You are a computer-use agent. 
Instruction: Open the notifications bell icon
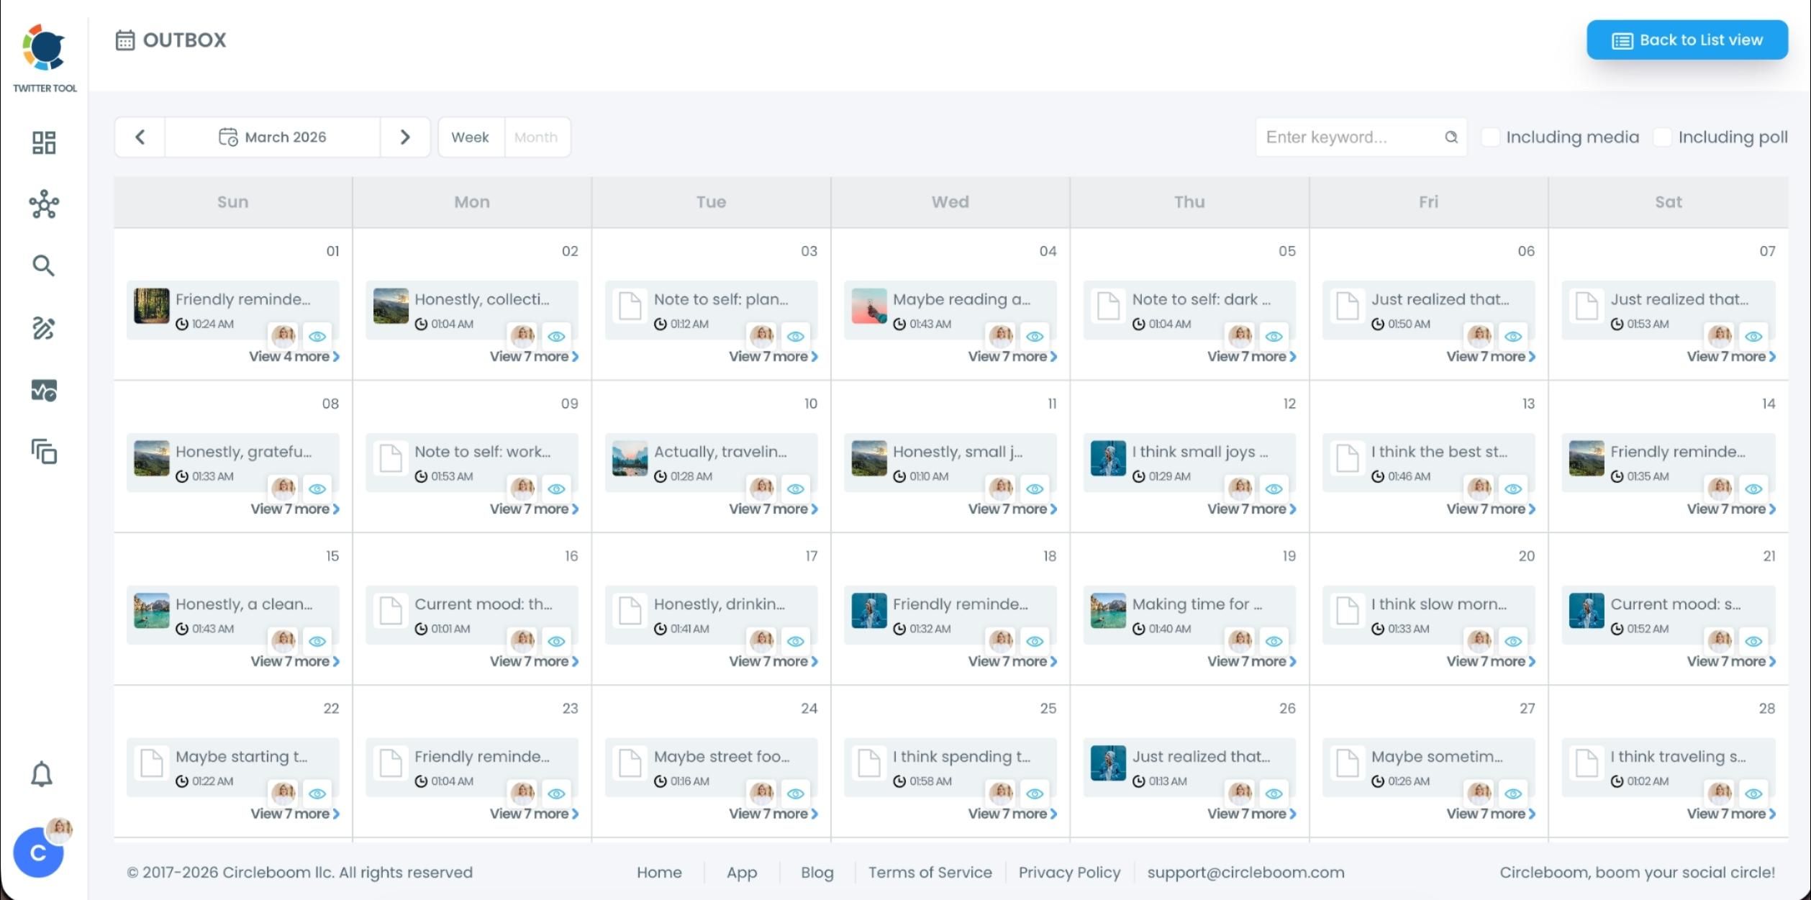[41, 773]
